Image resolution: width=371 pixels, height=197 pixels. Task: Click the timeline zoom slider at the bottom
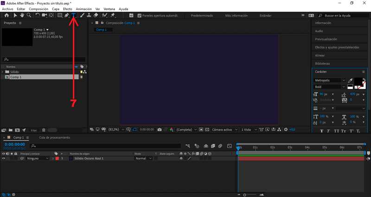click(250, 195)
